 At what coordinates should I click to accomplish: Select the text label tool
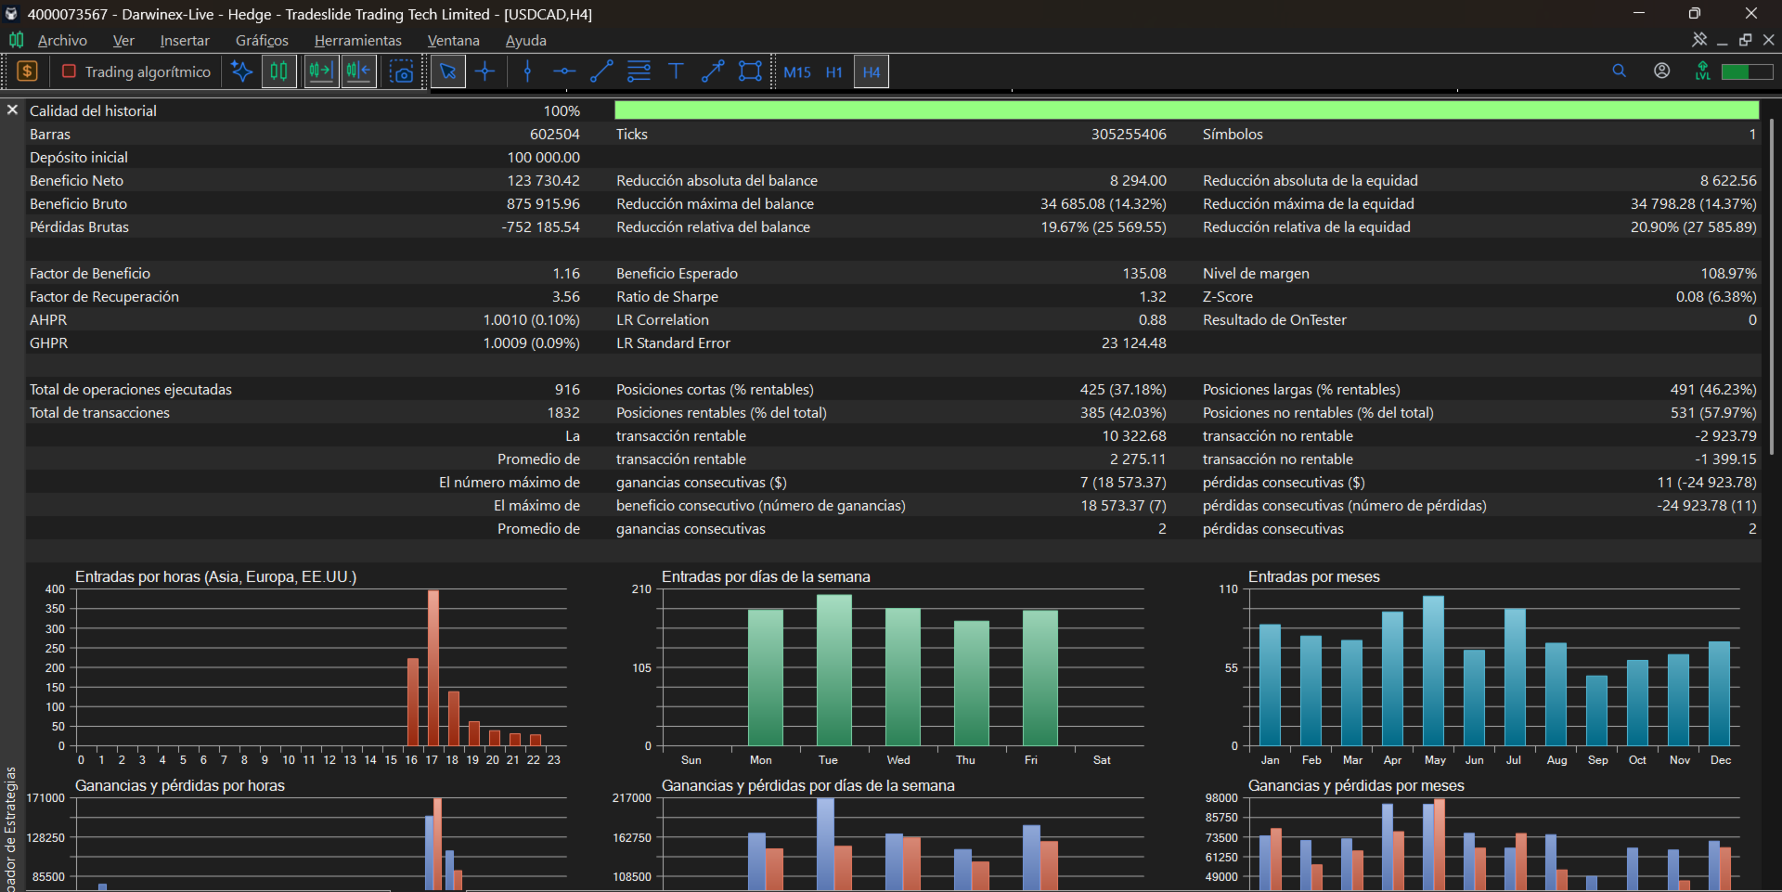676,71
